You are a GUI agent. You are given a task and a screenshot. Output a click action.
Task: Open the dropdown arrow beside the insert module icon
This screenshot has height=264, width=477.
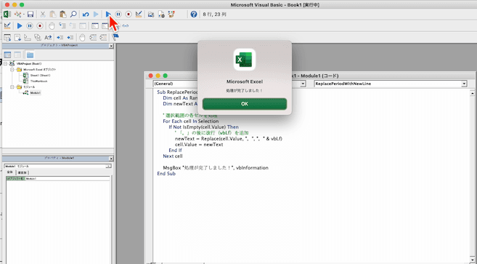24,15
